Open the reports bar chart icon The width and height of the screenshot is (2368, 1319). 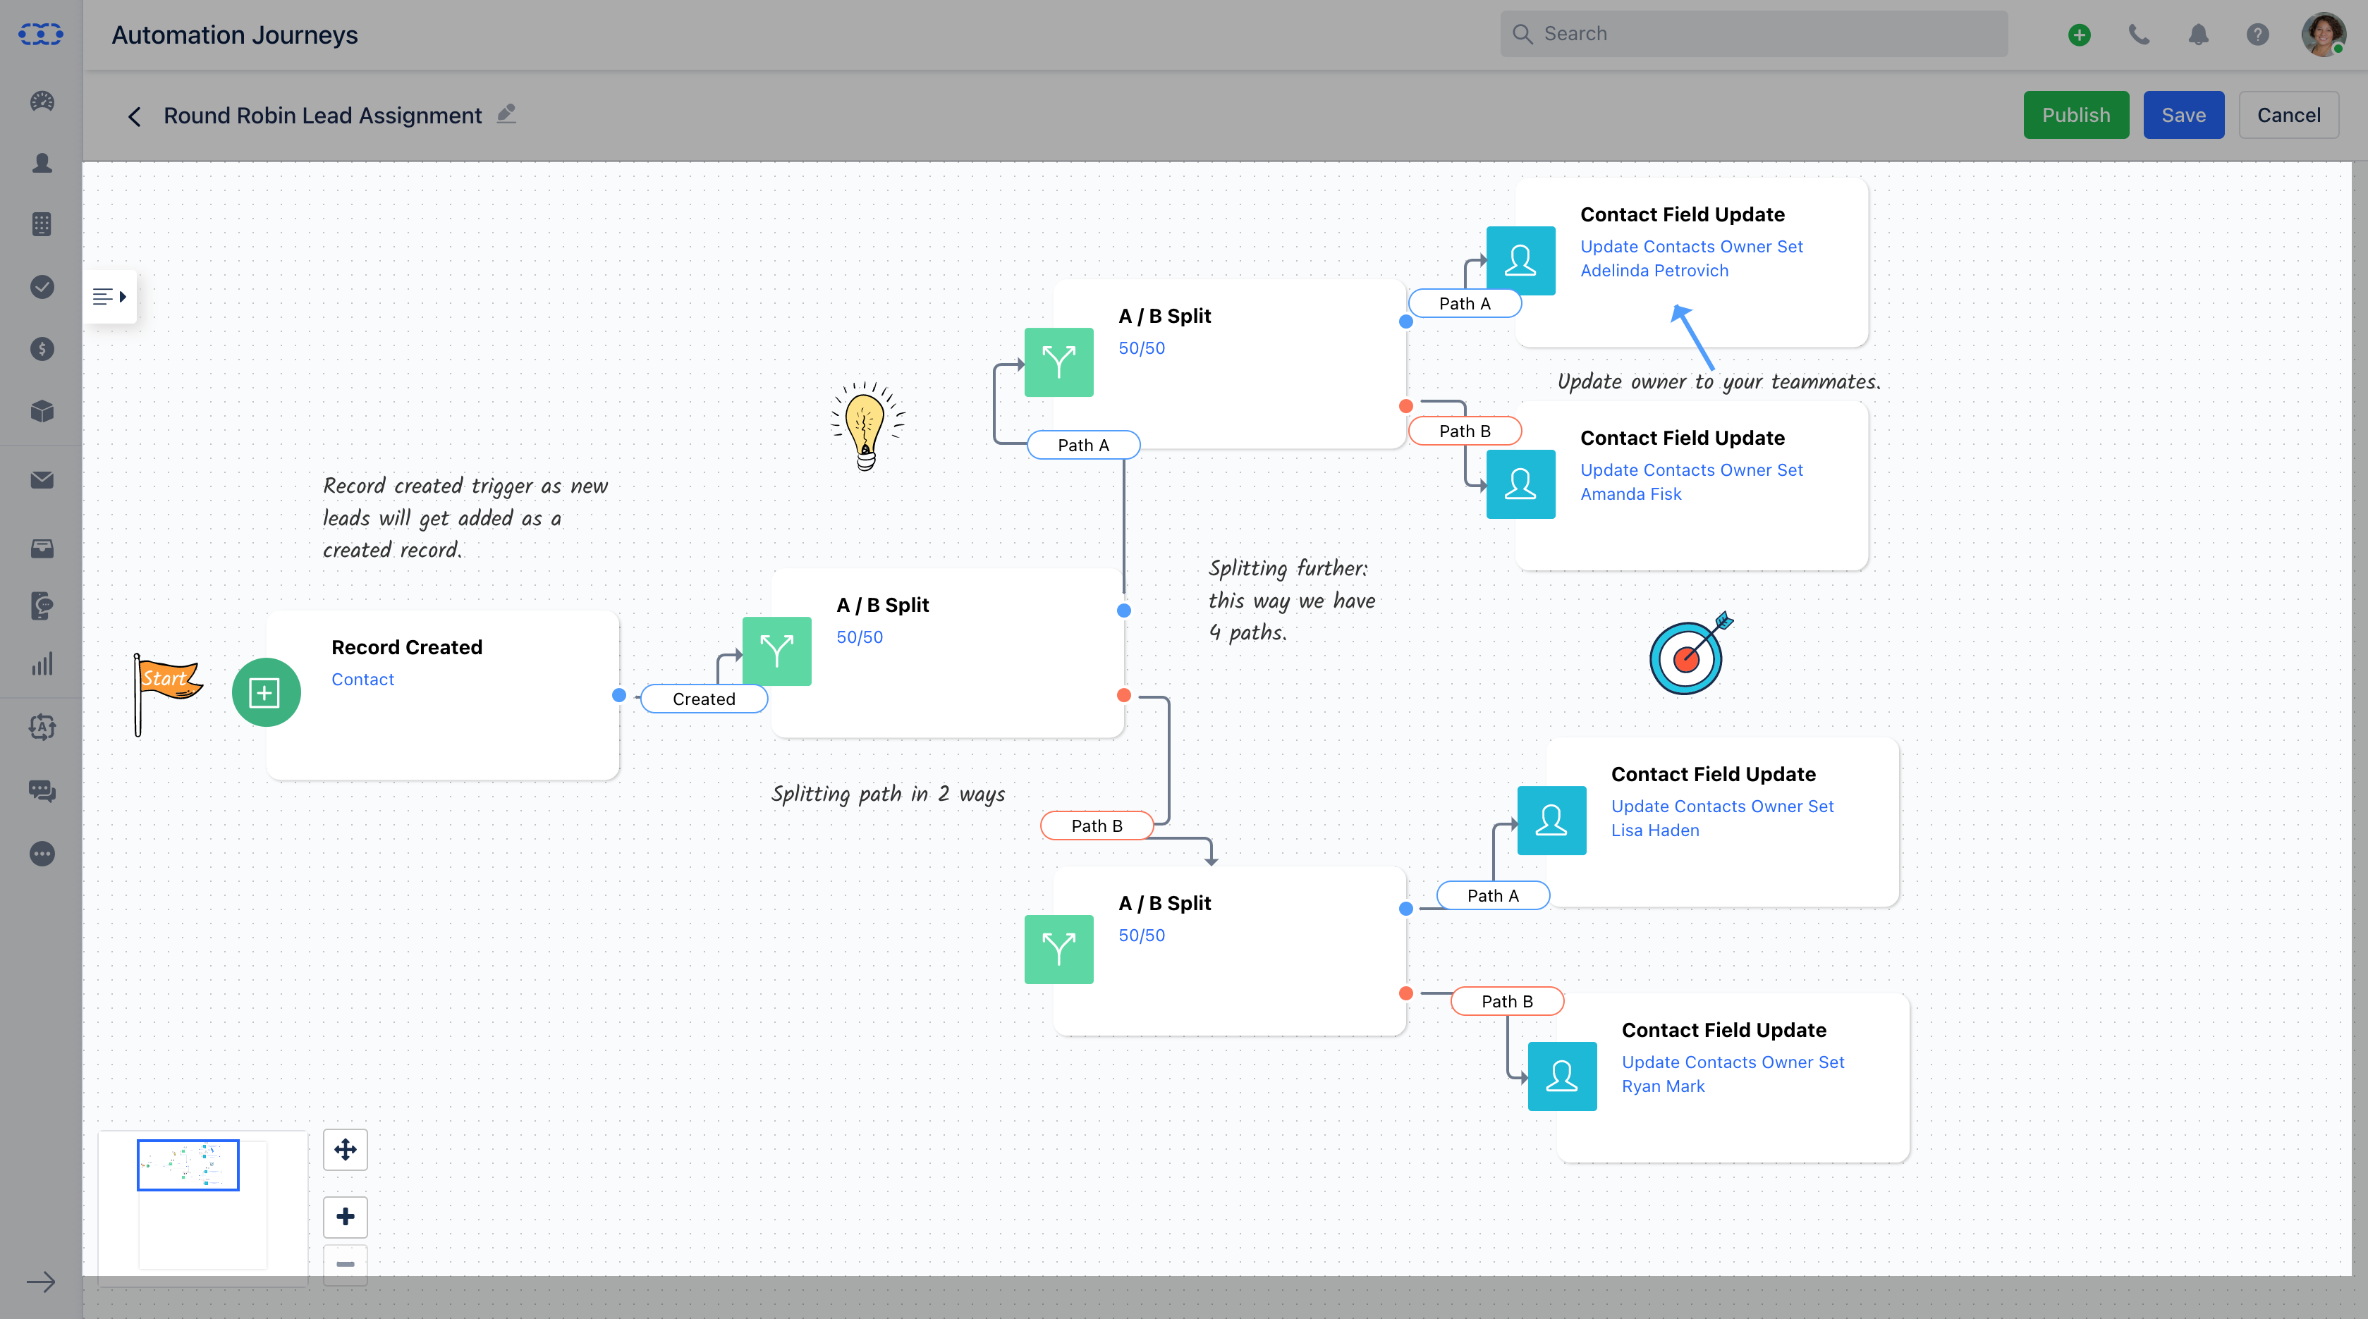coord(42,663)
